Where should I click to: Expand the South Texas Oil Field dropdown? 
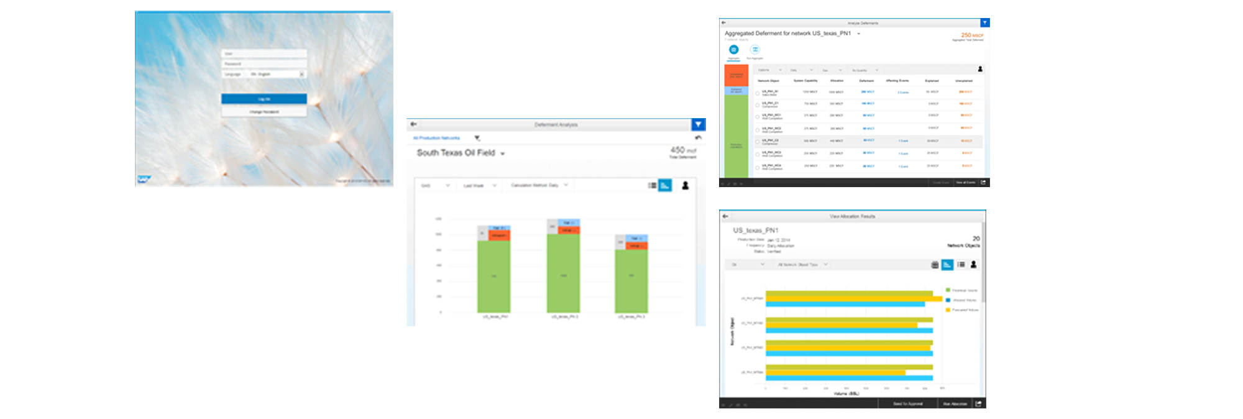click(503, 154)
